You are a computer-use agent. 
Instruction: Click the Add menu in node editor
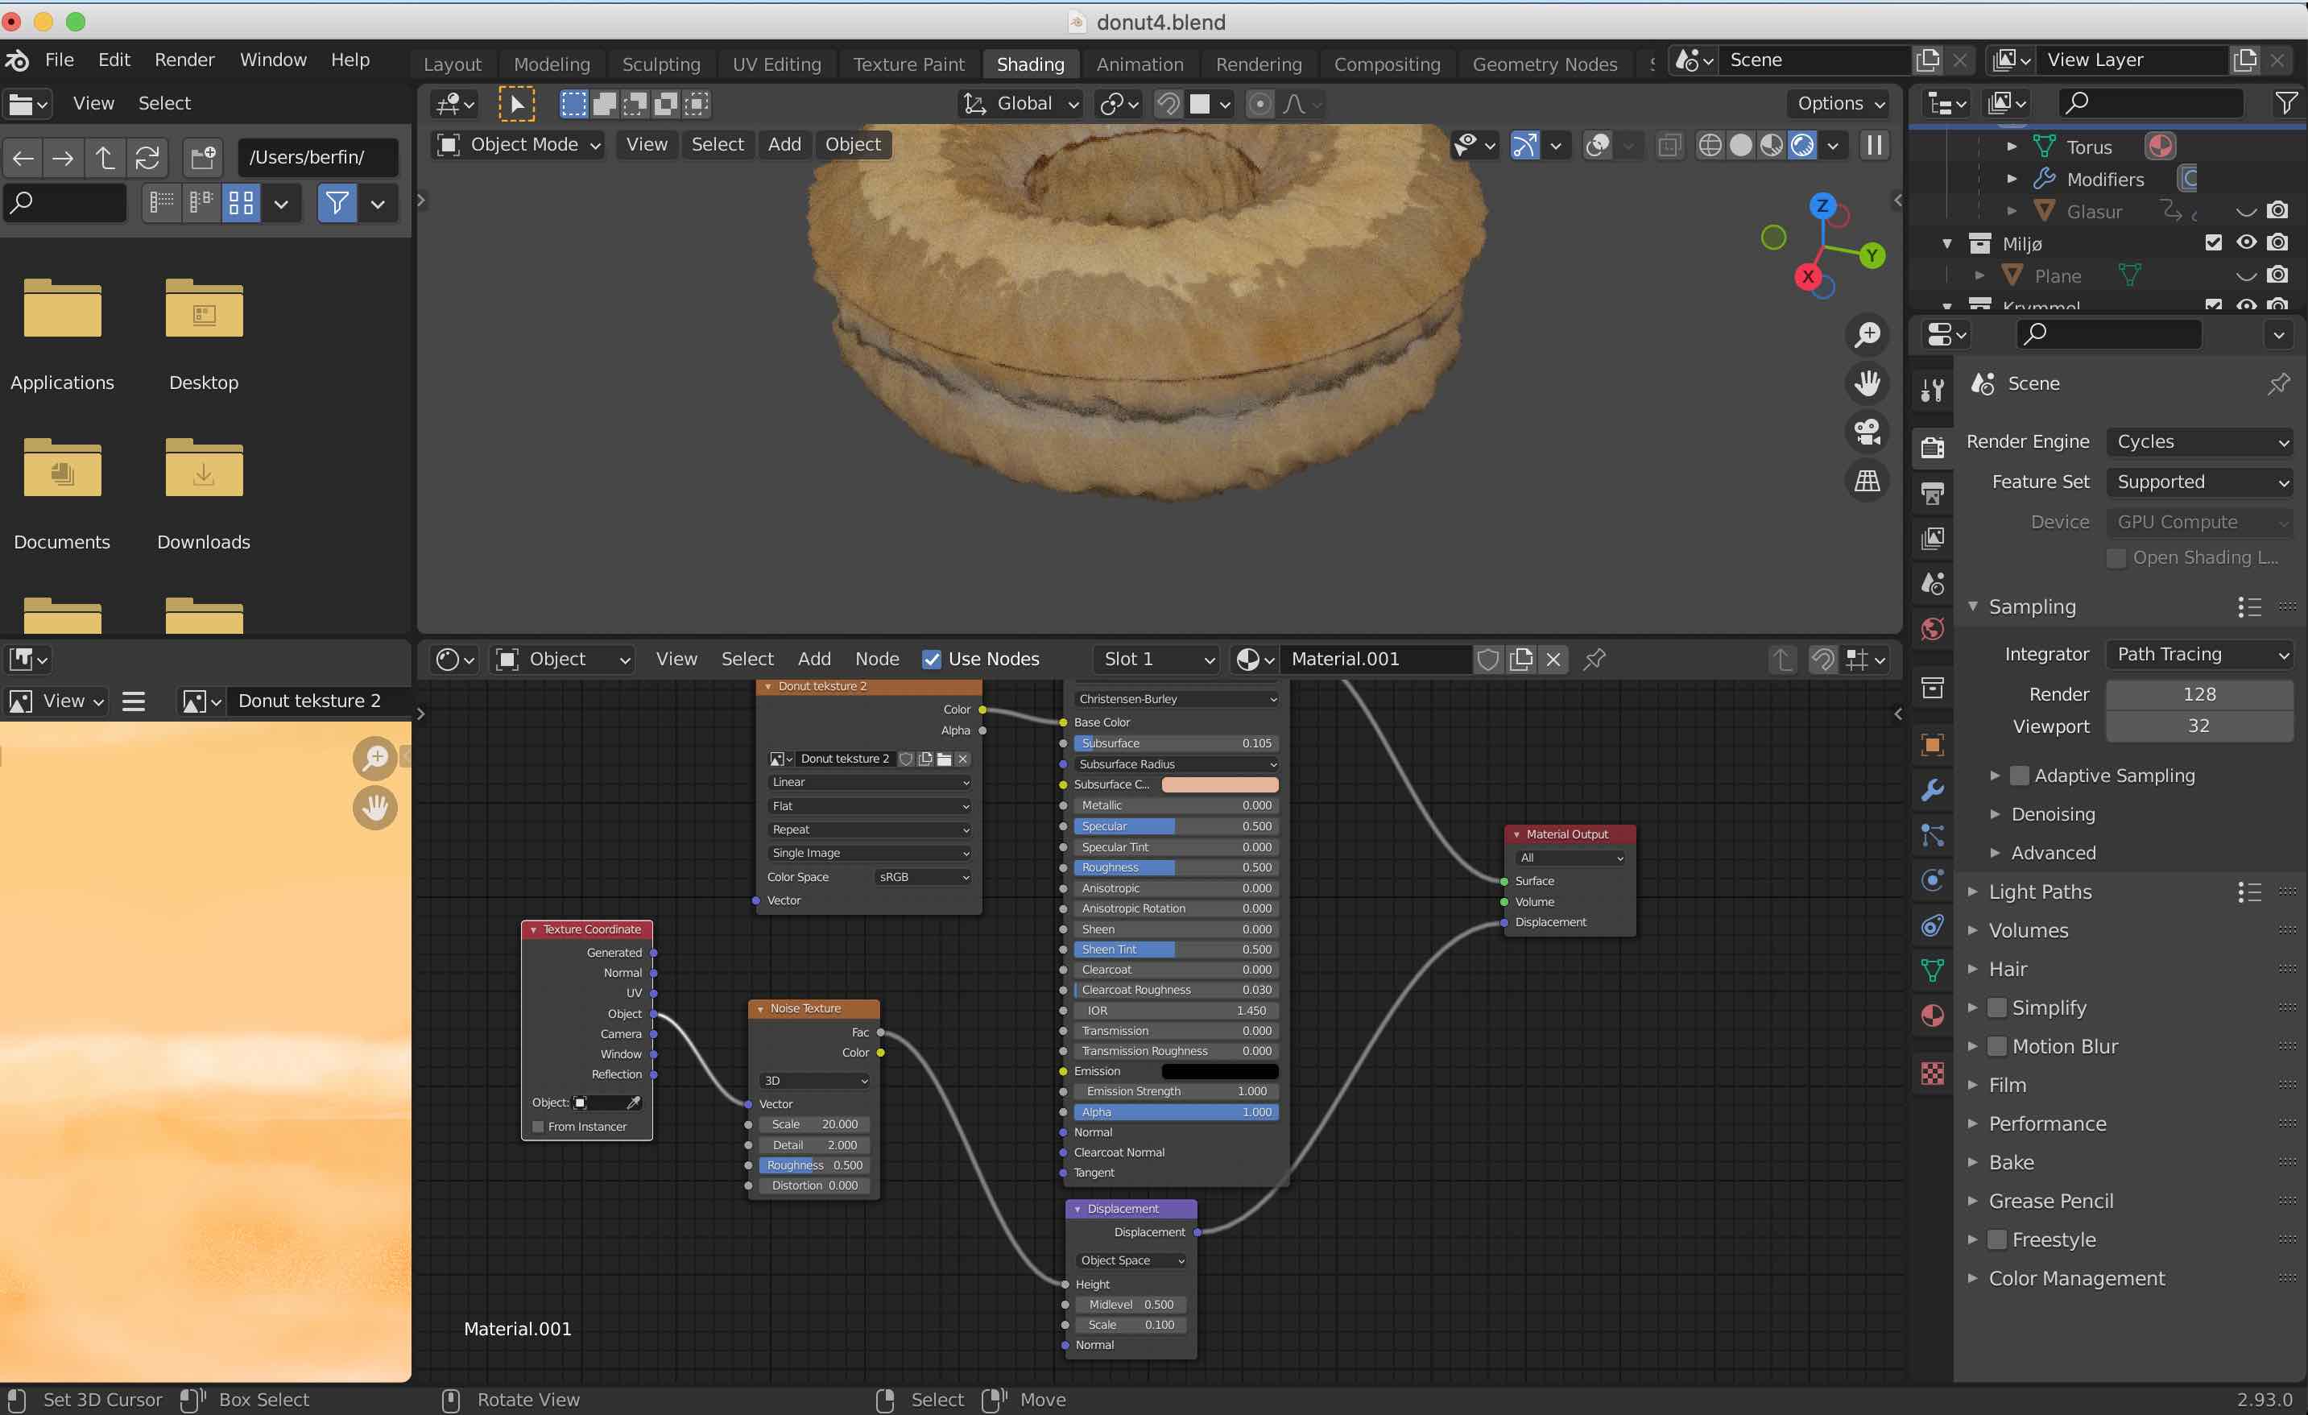pos(813,658)
